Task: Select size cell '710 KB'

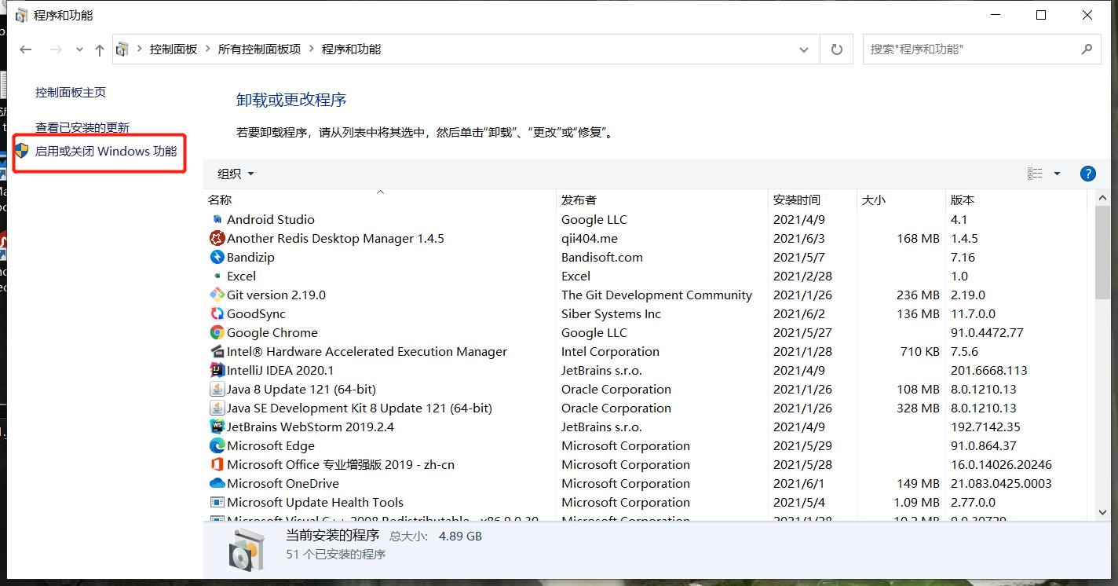Action: (x=919, y=351)
